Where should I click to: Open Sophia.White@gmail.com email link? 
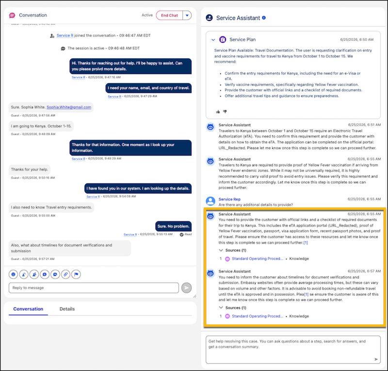pyautogui.click(x=69, y=107)
